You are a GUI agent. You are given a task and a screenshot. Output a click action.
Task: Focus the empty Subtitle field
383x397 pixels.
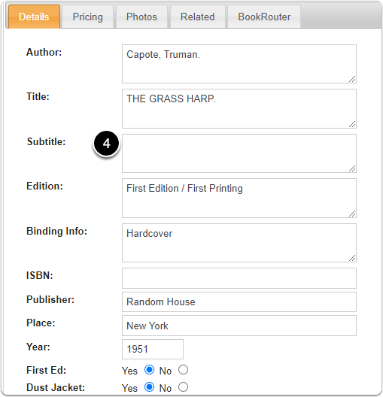(239, 153)
